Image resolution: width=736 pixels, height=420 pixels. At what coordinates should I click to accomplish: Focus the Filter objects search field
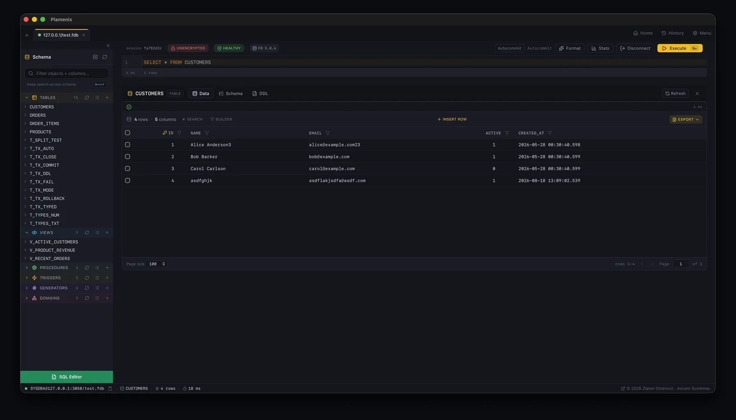(x=67, y=74)
